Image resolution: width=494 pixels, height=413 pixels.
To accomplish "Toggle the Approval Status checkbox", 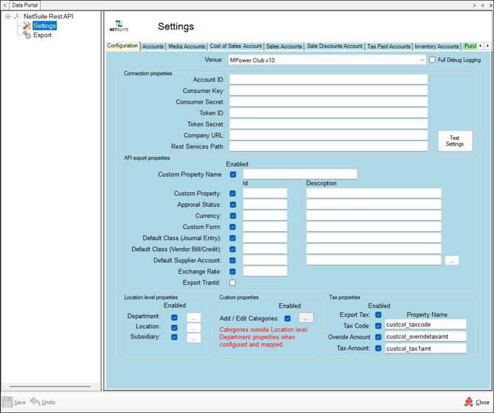I will 233,205.
